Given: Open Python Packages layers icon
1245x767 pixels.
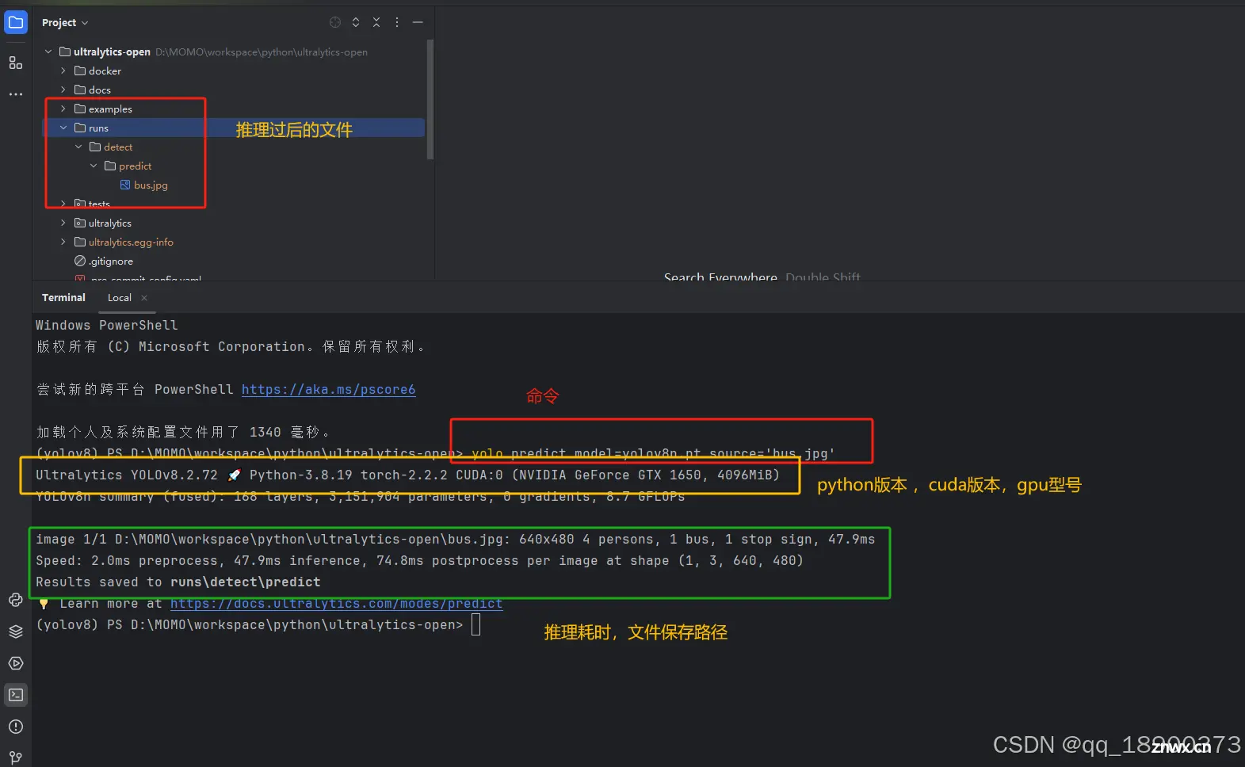Looking at the screenshot, I should [x=16, y=632].
